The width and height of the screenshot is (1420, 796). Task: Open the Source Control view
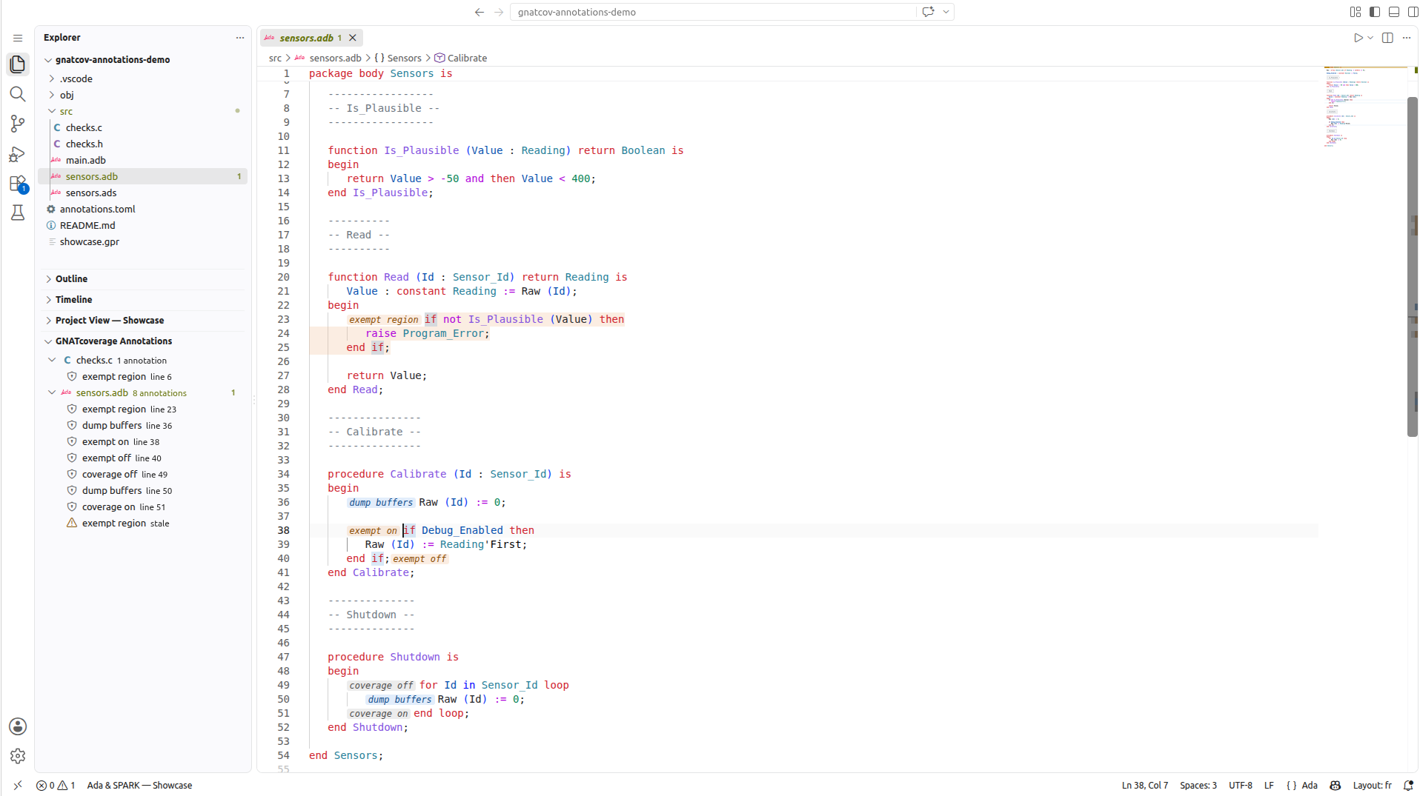pyautogui.click(x=18, y=124)
